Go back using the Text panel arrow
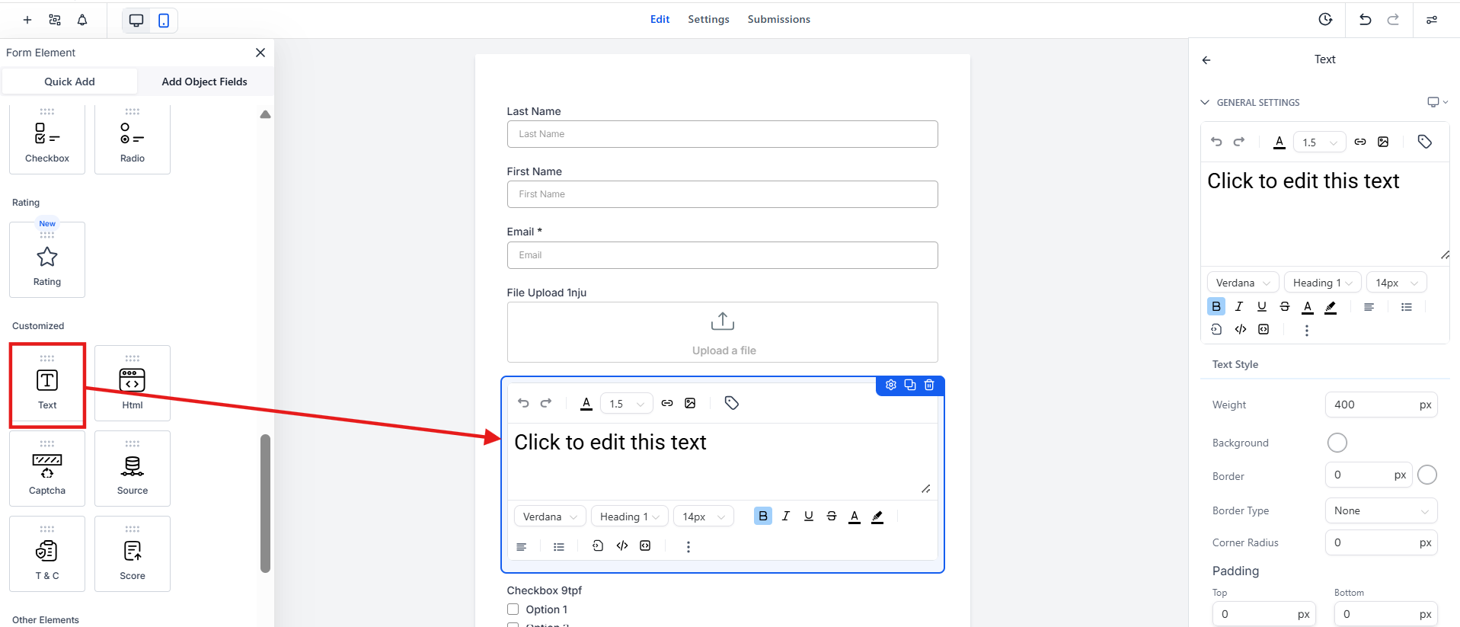The image size is (1460, 627). (x=1206, y=59)
